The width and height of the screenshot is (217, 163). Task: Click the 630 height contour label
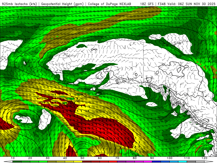tap(81, 131)
